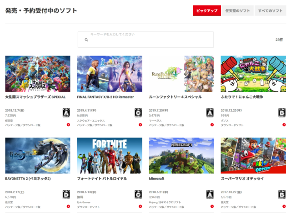Click 発売・予約受付中のソフト page heading
The width and height of the screenshot is (291, 215).
tap(41, 10)
